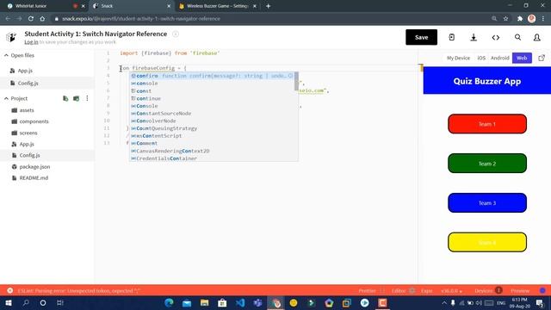Open Microsoft Edge from the taskbar
This screenshot has width=551, height=310.
click(169, 302)
